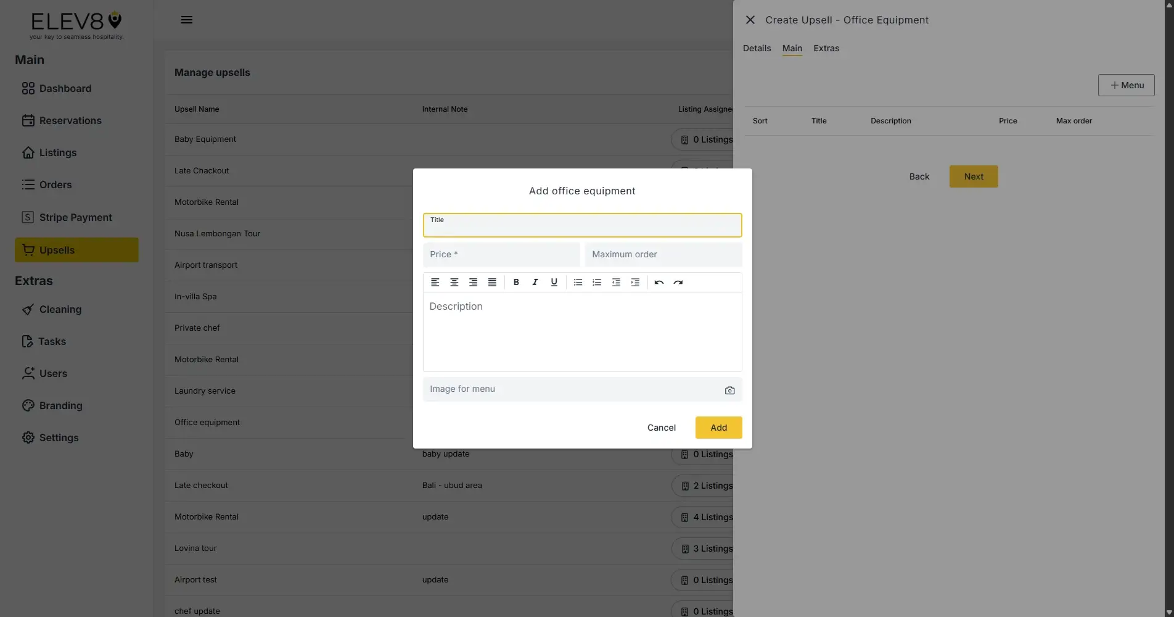Viewport: 1174px width, 617px height.
Task: Click the Add button to save equipment
Action: tap(718, 427)
